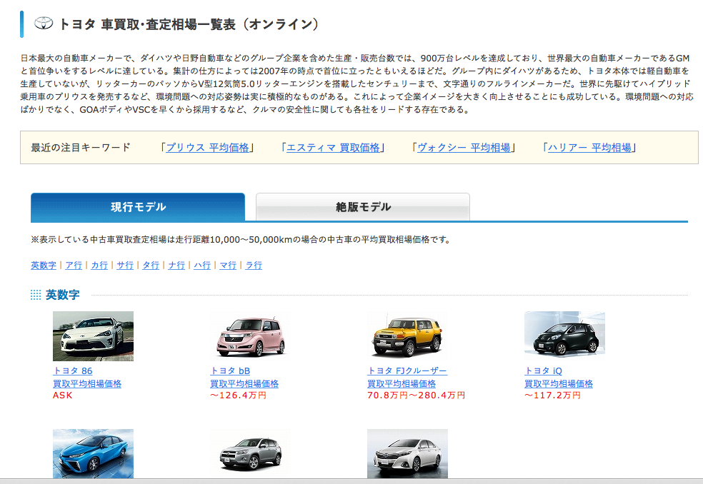The image size is (703, 484).
Task: Jump to ナ行 index link
Action: (x=176, y=266)
